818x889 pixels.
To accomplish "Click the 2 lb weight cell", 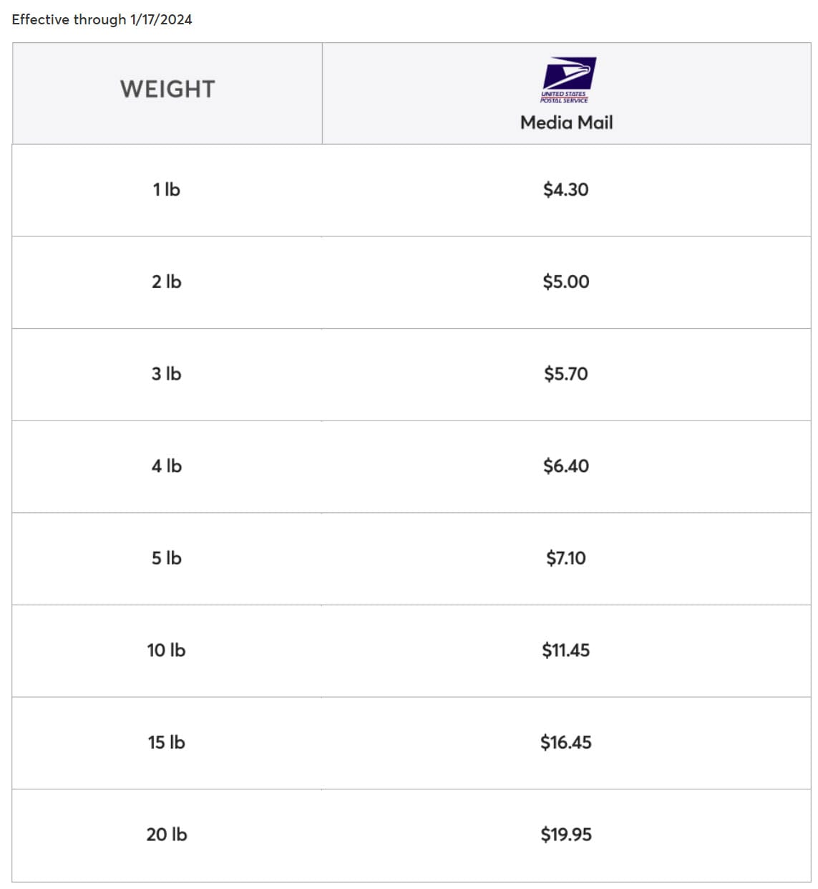I will pyautogui.click(x=166, y=282).
